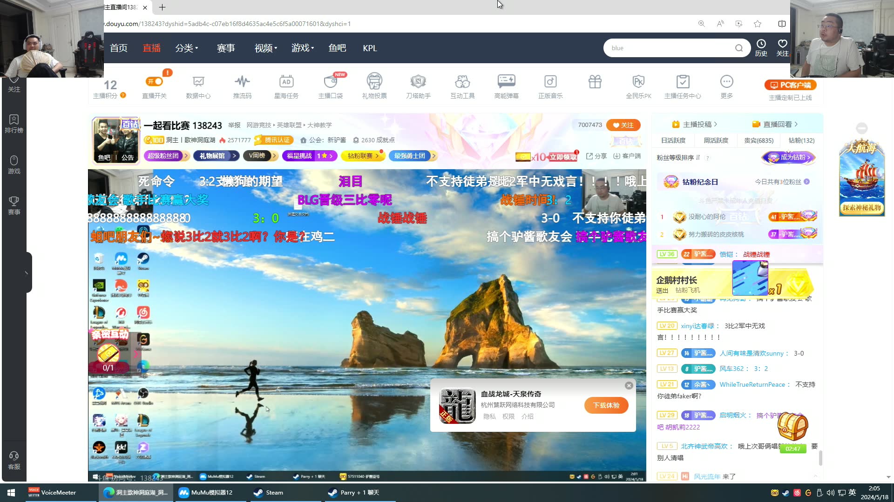The height and width of the screenshot is (502, 894).
Task: Click 举报 report link
Action: (x=234, y=125)
